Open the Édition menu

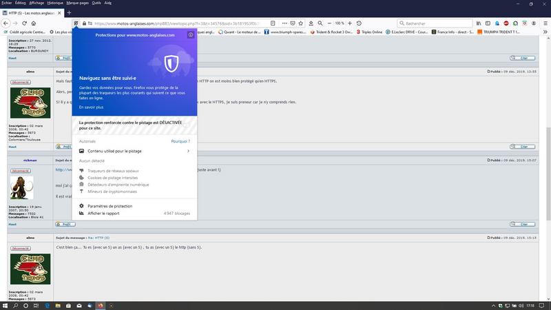[21, 3]
